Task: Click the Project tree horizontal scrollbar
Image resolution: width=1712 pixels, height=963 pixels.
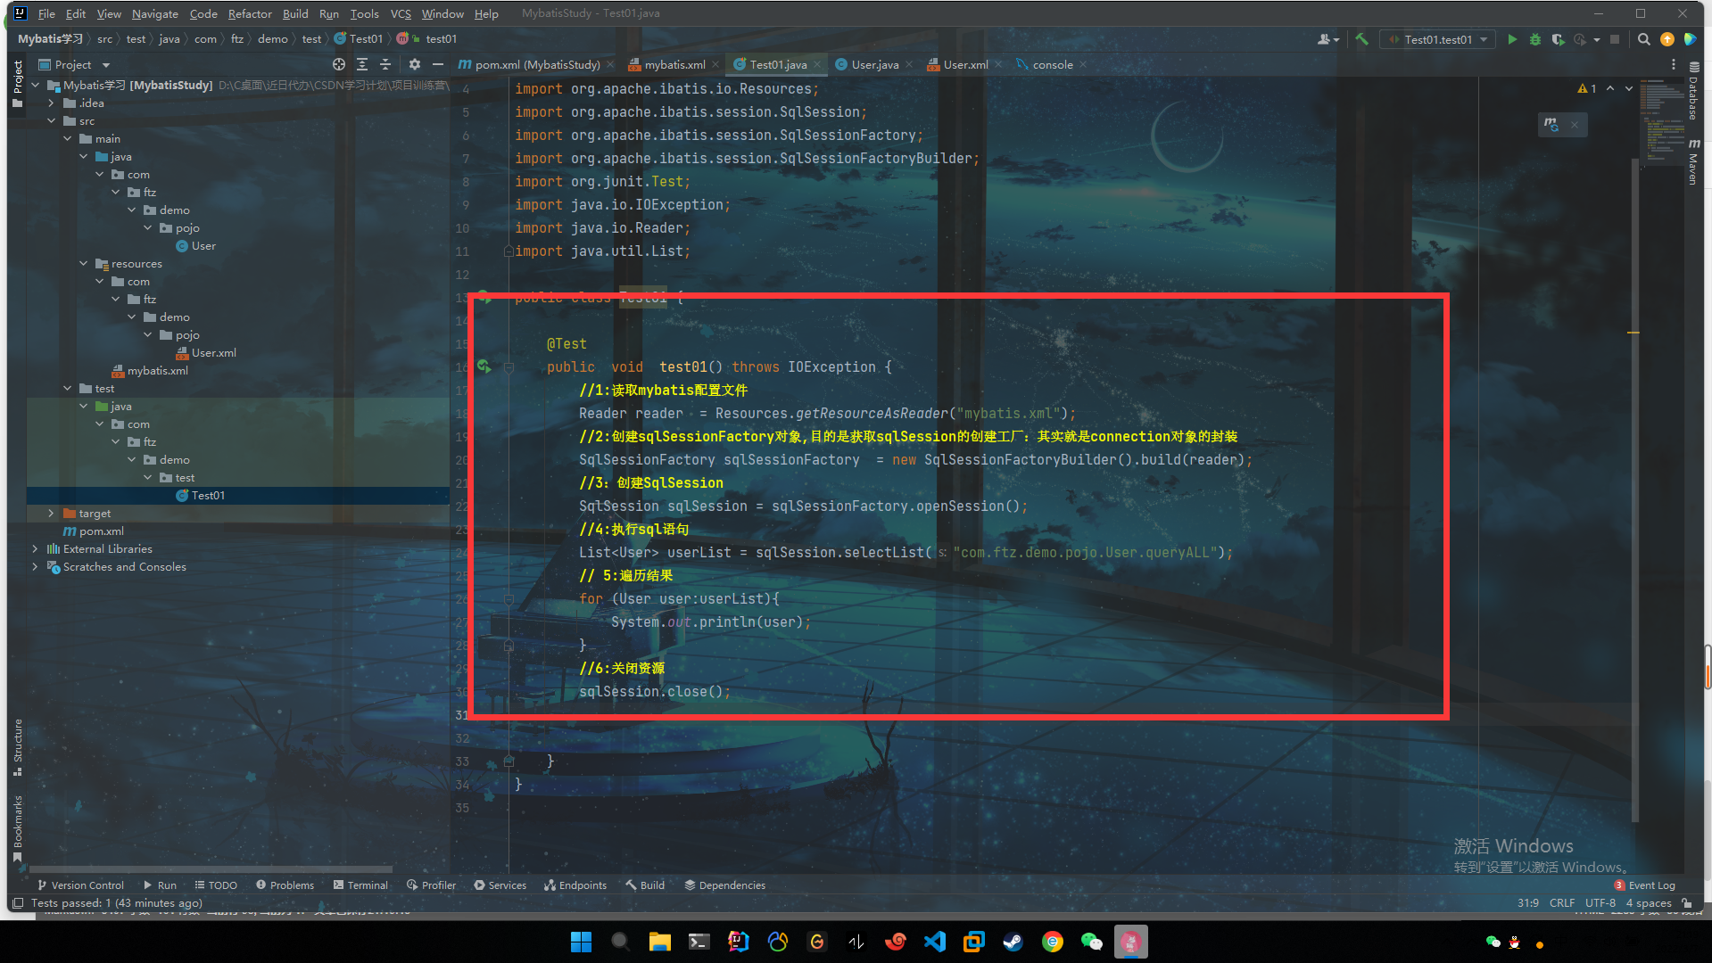Action: (211, 868)
